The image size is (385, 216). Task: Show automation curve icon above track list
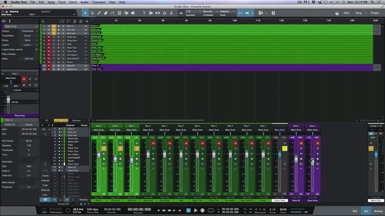[x=63, y=22]
